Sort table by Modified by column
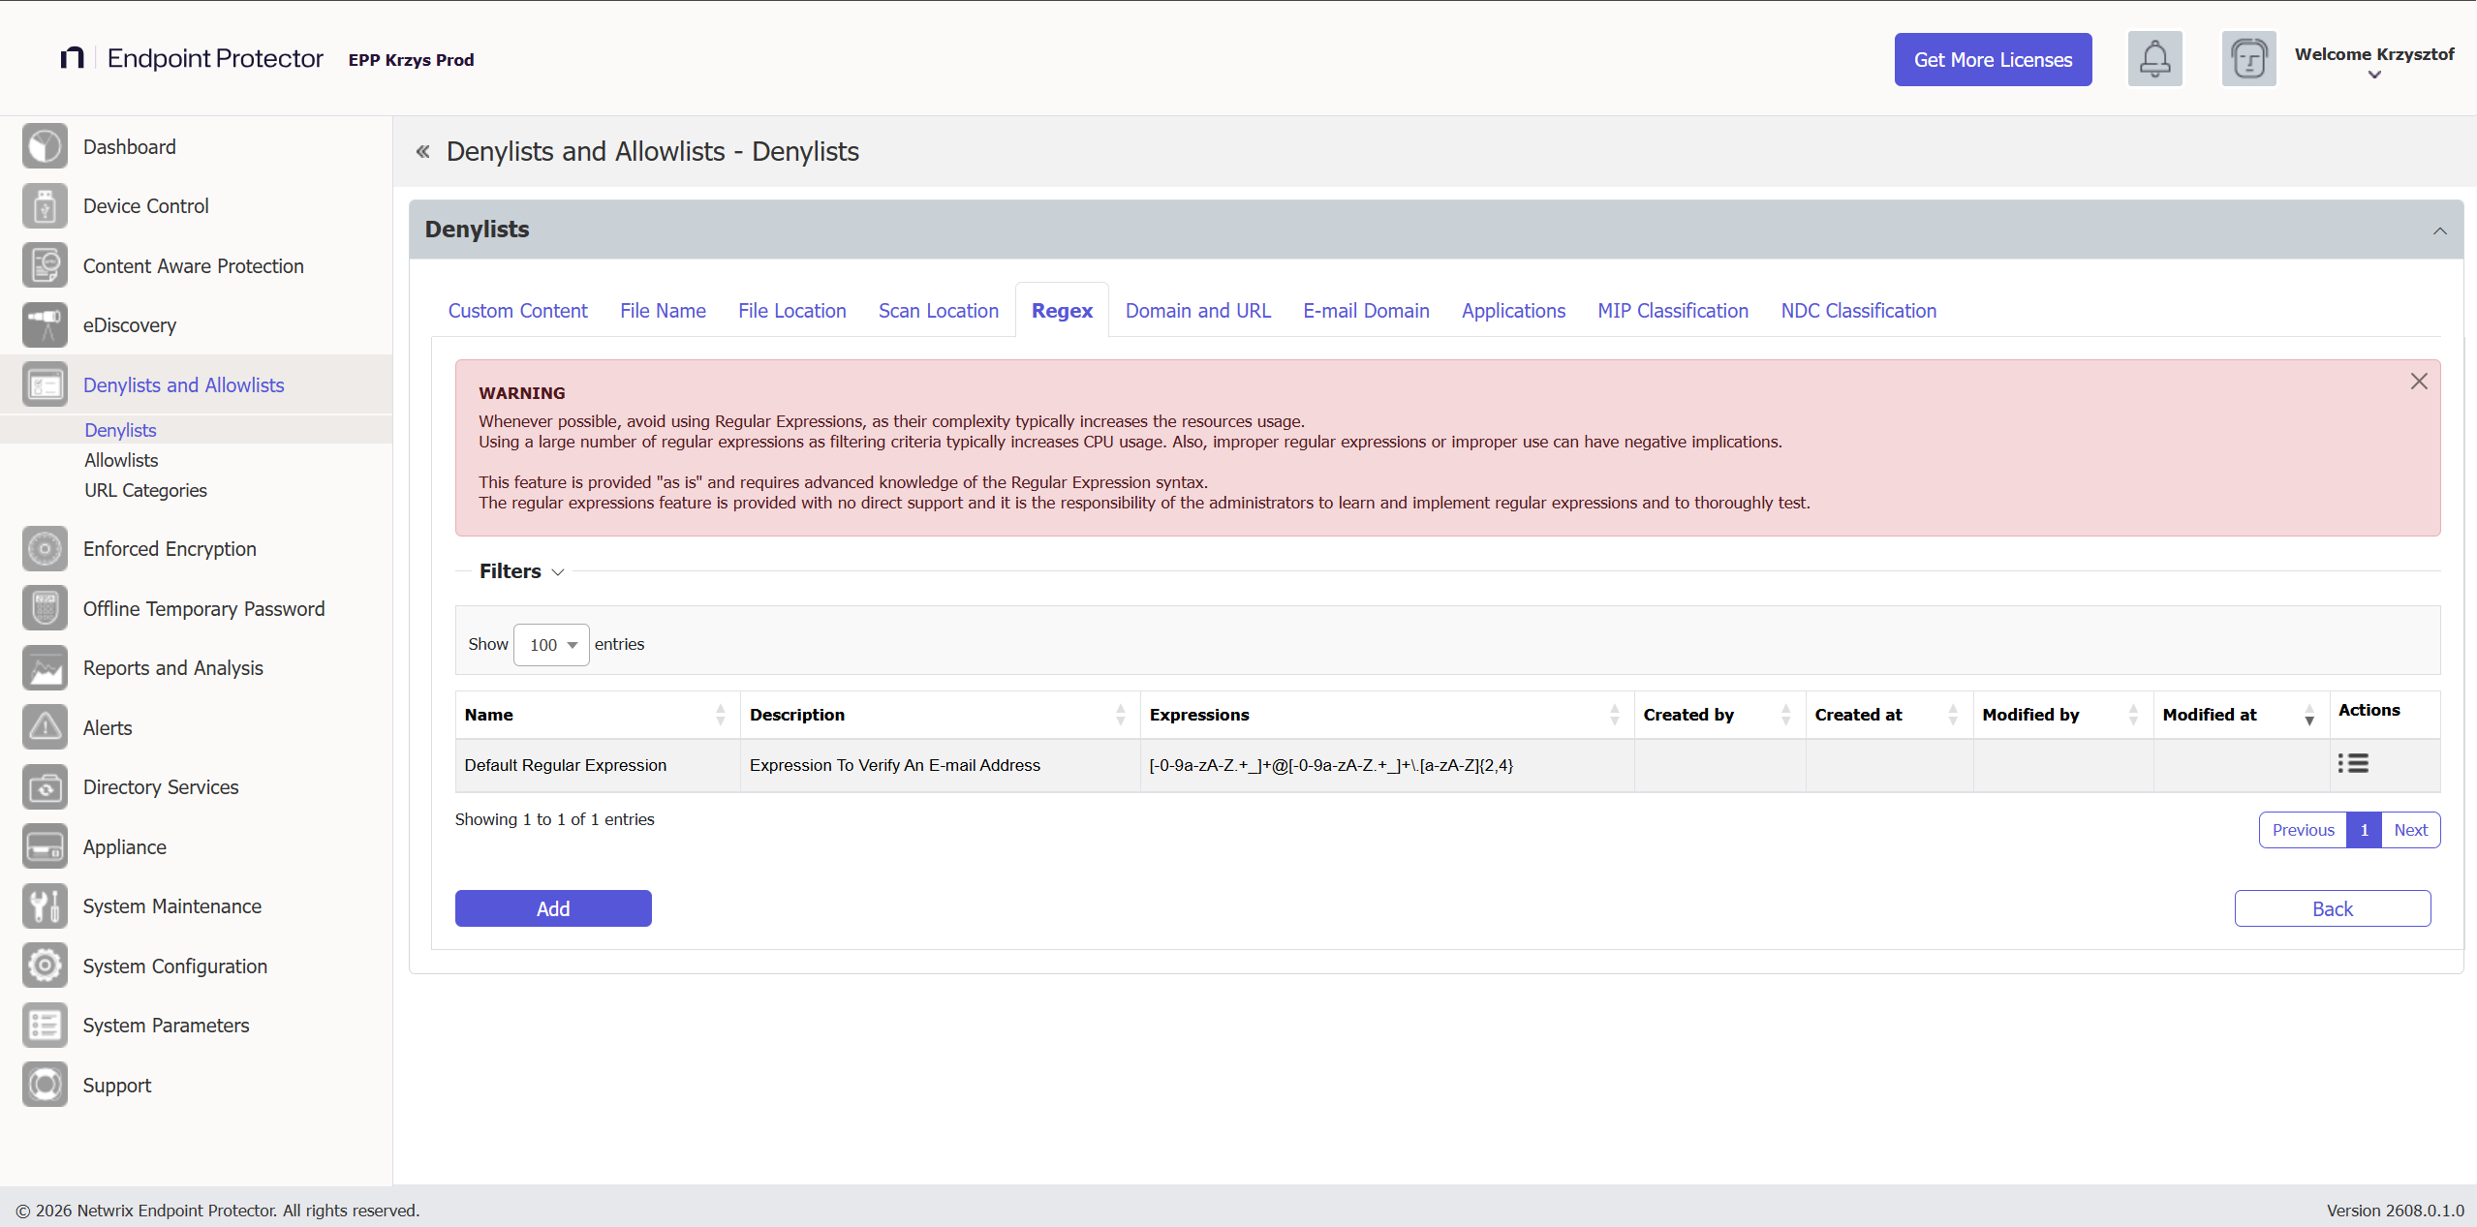Viewport: 2477px width, 1227px height. 2062,715
